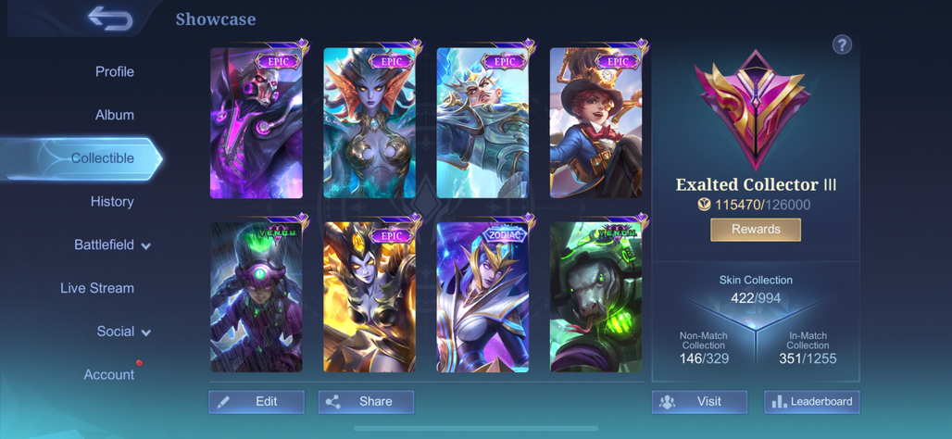The height and width of the screenshot is (439, 952).
Task: Go to the History tab
Action: coord(112,202)
